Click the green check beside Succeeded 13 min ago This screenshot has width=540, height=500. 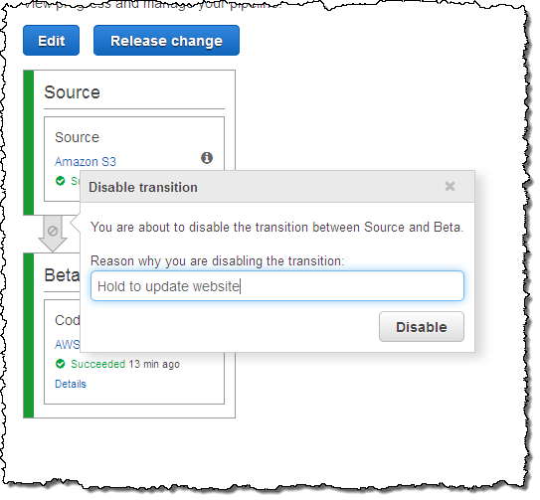pos(61,364)
